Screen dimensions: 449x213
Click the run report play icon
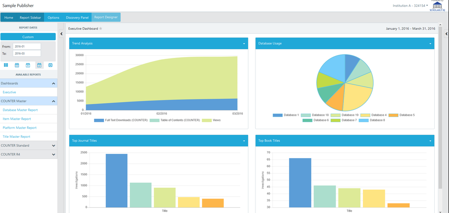pos(50,65)
